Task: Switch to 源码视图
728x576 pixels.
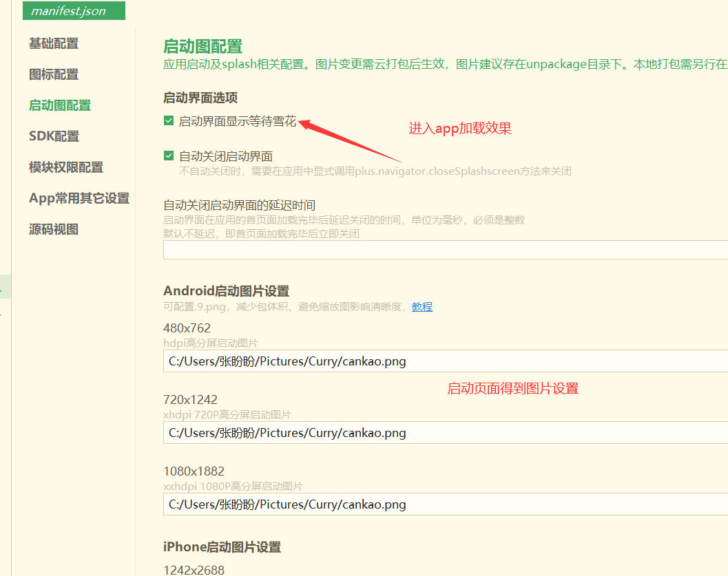Action: 54,229
